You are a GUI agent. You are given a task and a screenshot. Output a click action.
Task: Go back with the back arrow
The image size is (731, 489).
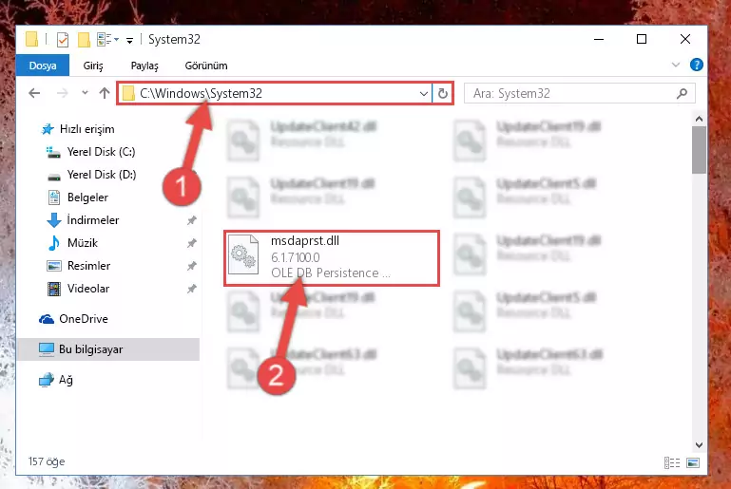34,93
